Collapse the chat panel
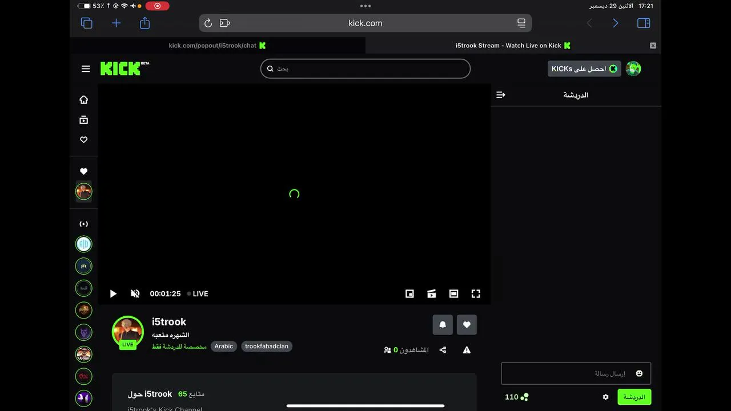This screenshot has width=731, height=411. (501, 95)
